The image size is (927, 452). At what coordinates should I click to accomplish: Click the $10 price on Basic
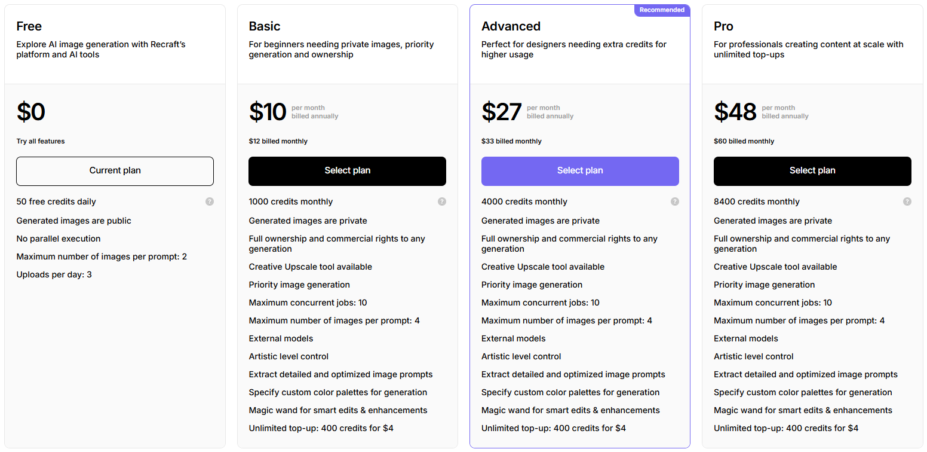[268, 112]
